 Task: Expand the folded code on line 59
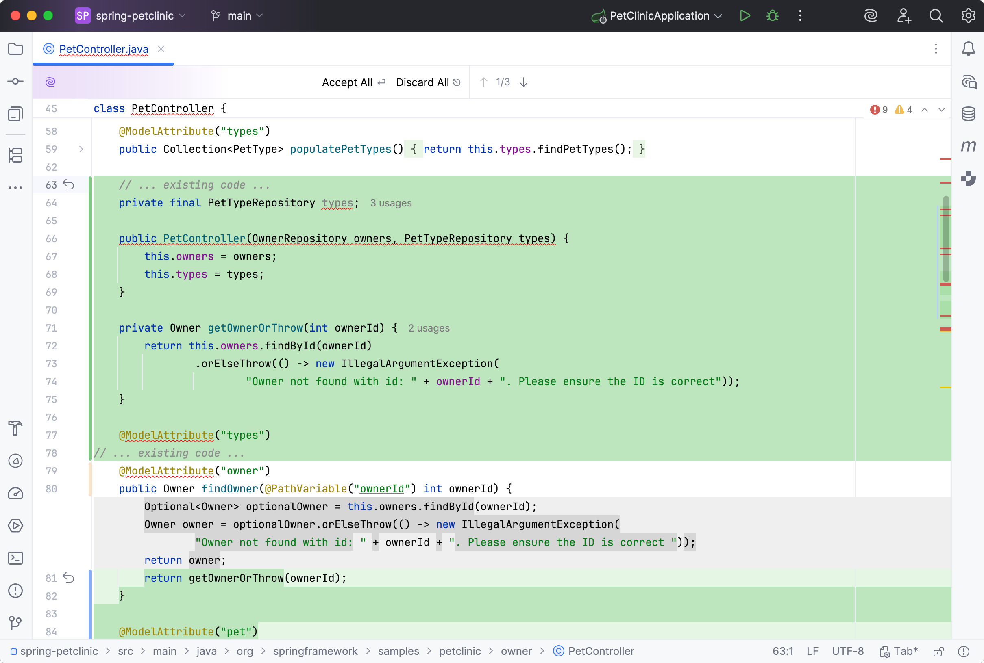pyautogui.click(x=81, y=149)
